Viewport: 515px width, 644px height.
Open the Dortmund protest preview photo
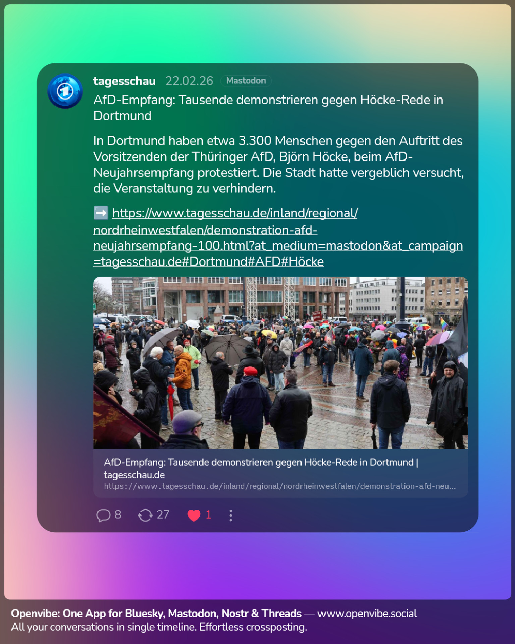pyautogui.click(x=280, y=363)
